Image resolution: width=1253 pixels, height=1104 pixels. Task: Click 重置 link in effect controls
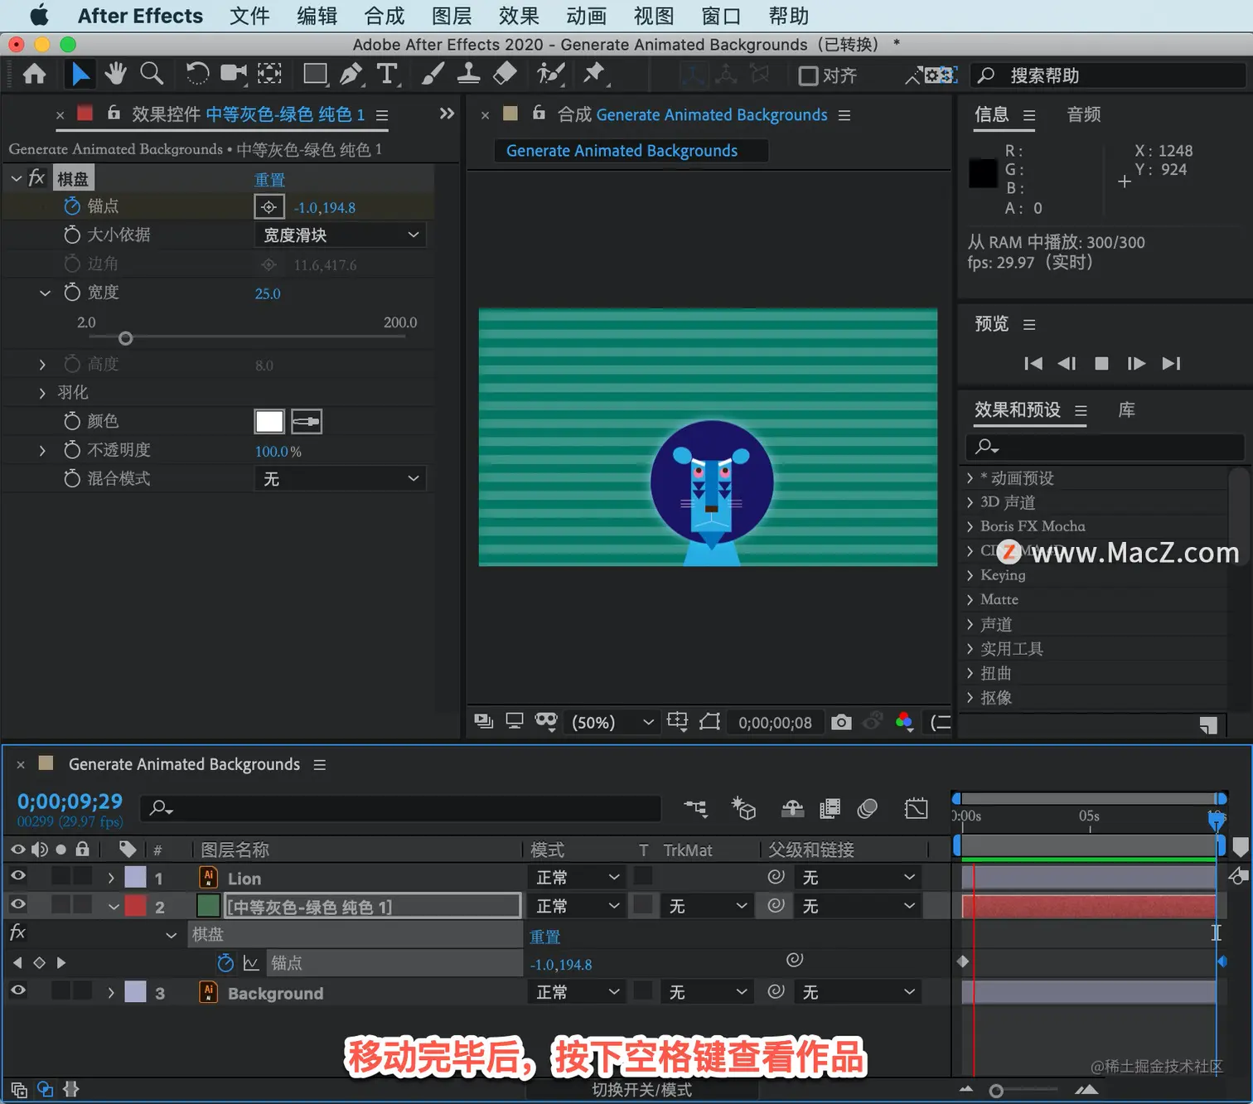tap(269, 180)
